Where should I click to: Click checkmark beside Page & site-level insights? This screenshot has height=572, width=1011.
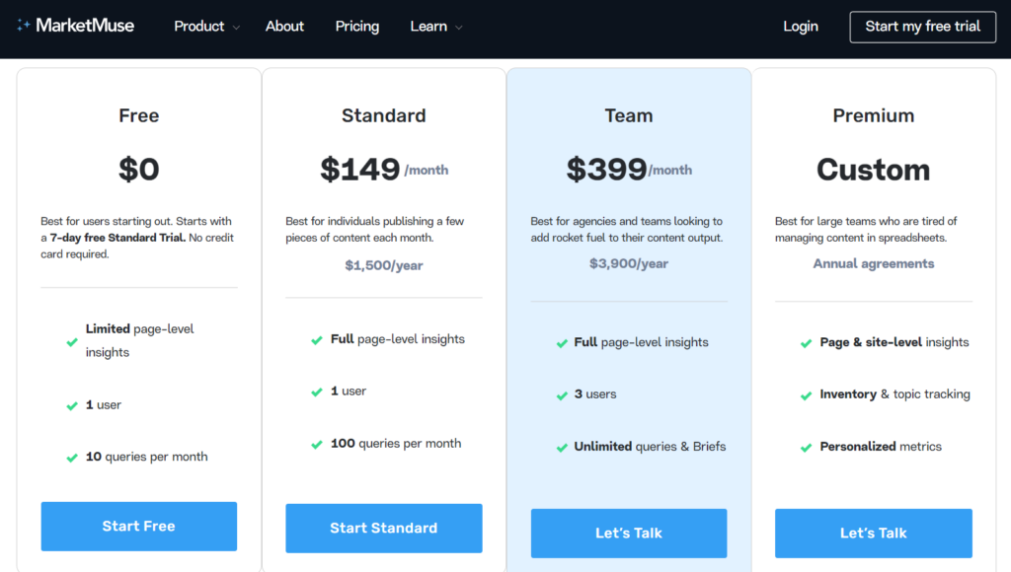[806, 343]
